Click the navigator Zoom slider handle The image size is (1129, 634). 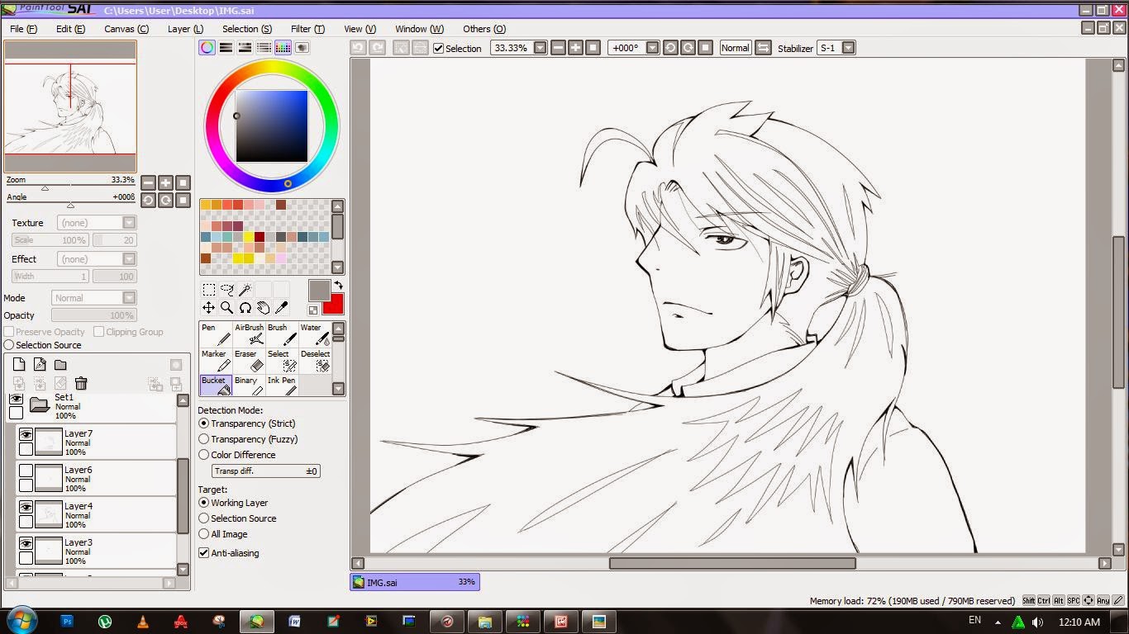(45, 188)
